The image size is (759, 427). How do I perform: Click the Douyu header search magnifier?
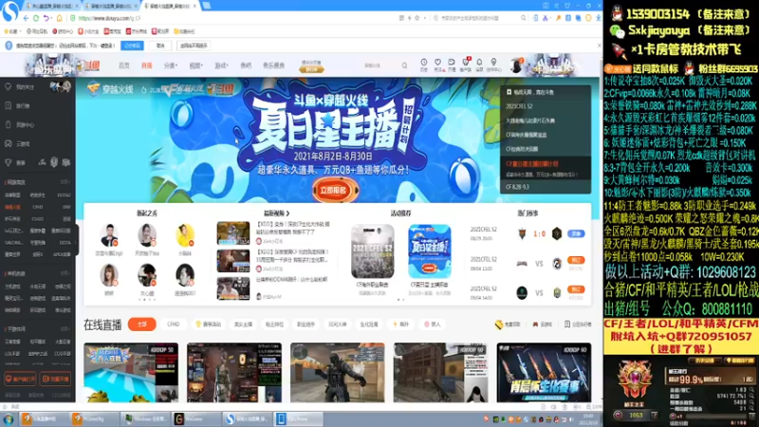coord(404,65)
